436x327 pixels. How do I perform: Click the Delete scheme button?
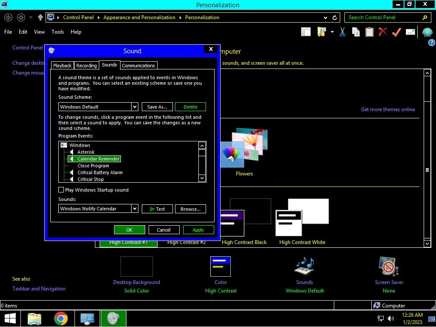[x=190, y=107]
